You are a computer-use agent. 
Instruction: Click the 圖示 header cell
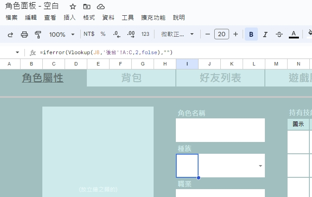point(298,124)
